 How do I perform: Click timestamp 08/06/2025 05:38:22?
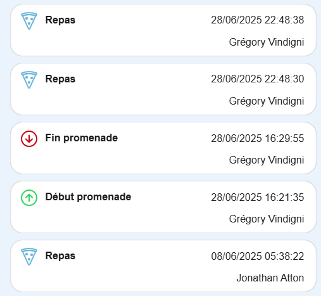(258, 256)
